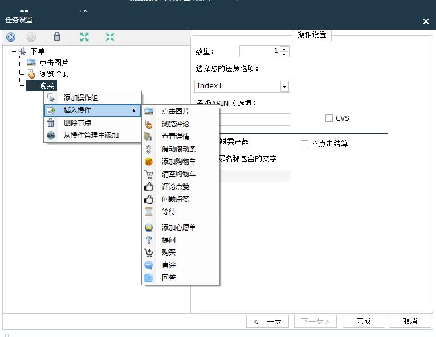Click the 子级ASIN input field
This screenshot has height=337, width=436.
pyautogui.click(x=254, y=120)
